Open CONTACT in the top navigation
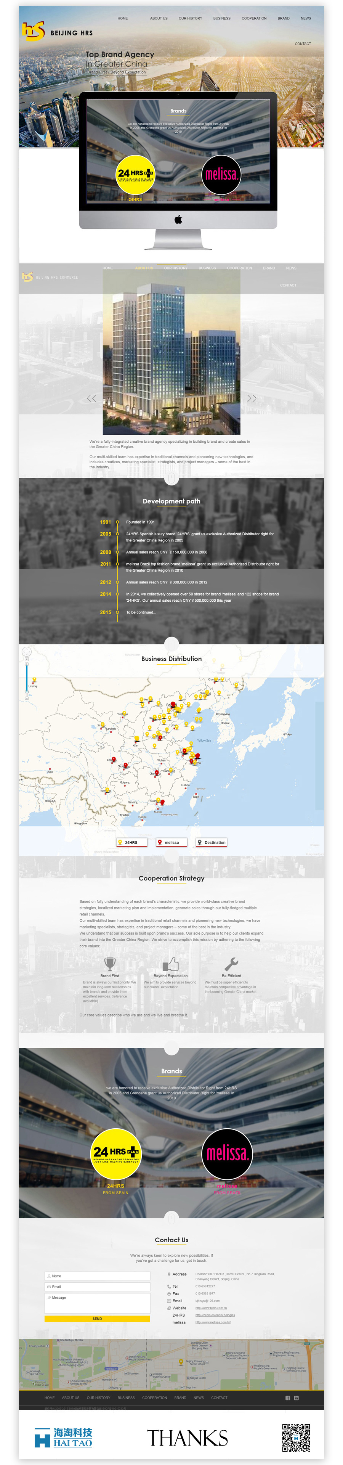Image resolution: width=343 pixels, height=1465 pixels. tap(303, 44)
